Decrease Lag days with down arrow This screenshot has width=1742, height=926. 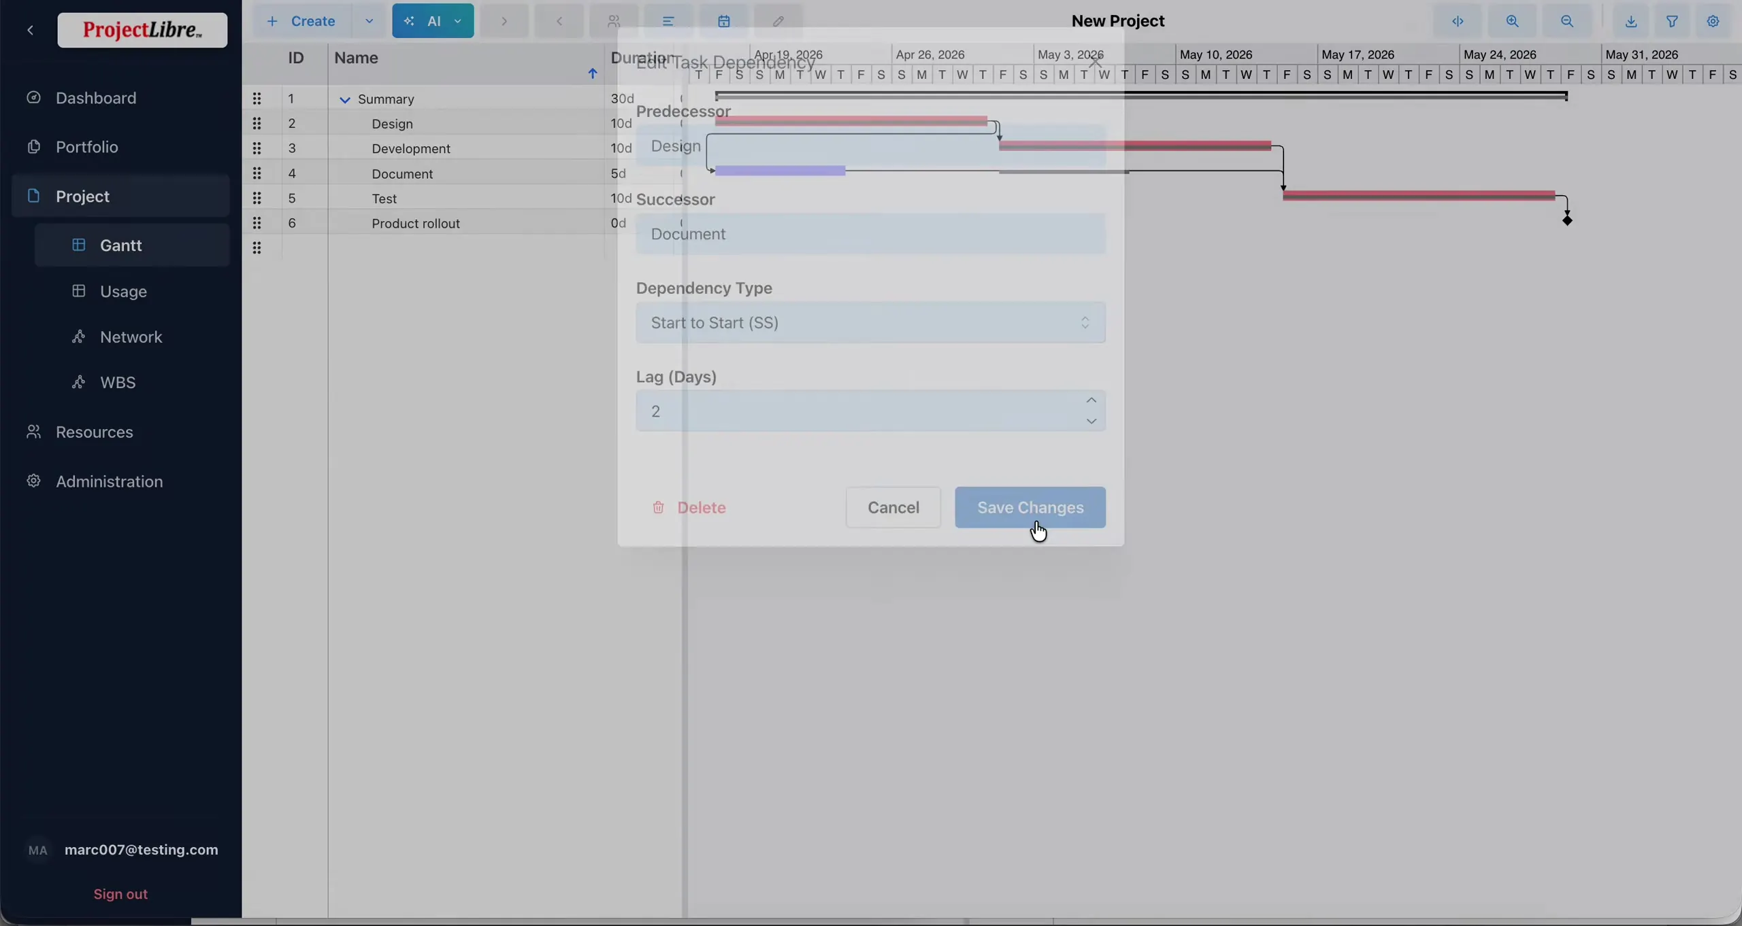tap(1091, 421)
